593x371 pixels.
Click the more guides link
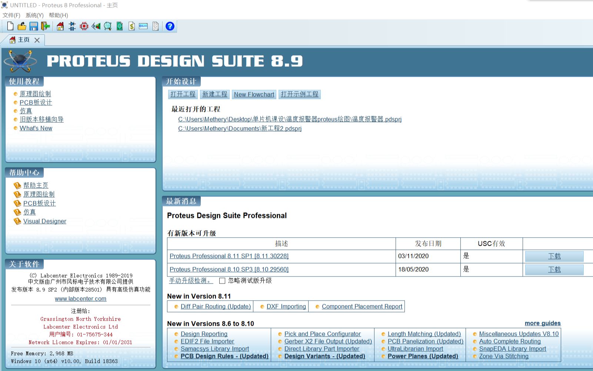click(x=543, y=323)
